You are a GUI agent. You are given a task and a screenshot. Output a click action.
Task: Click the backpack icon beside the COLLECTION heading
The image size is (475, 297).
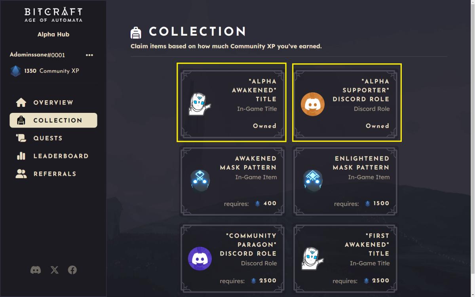(x=136, y=32)
